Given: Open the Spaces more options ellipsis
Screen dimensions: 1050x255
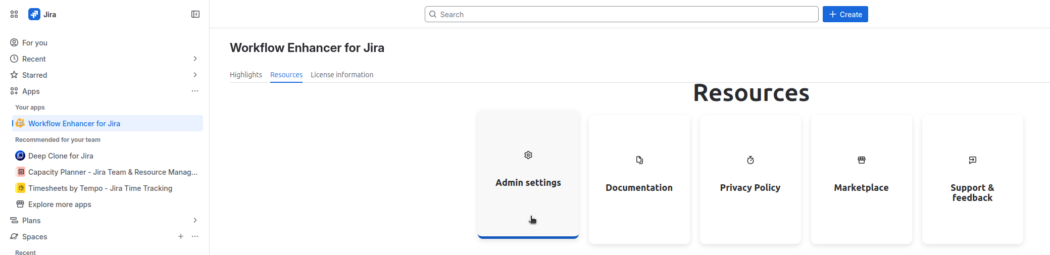Looking at the screenshot, I should pos(195,236).
